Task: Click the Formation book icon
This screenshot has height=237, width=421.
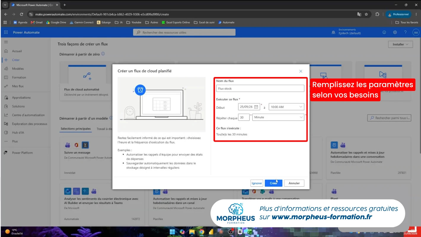Action: click(x=6, y=77)
